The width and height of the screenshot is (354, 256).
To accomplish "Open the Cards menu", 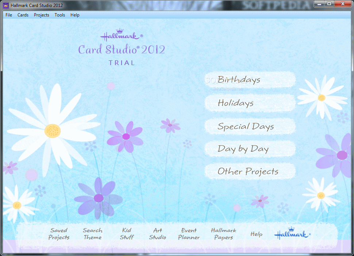I will click(23, 15).
